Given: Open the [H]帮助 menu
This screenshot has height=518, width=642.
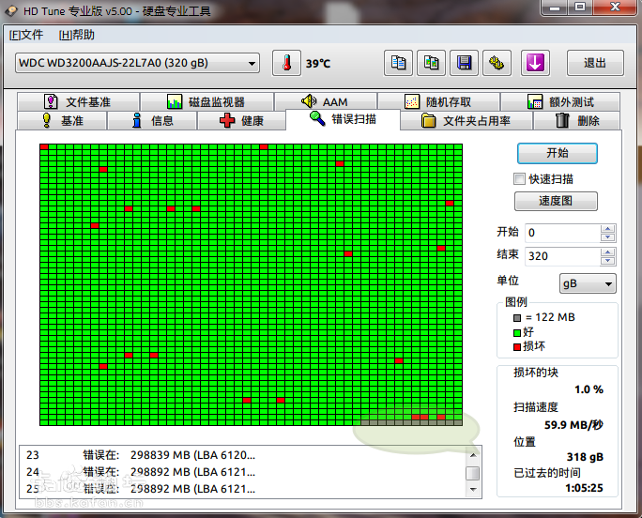Looking at the screenshot, I should 77,35.
